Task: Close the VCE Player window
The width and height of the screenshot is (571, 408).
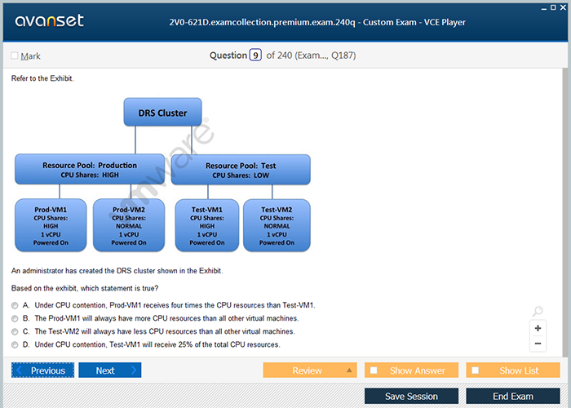Action: pyautogui.click(x=563, y=7)
